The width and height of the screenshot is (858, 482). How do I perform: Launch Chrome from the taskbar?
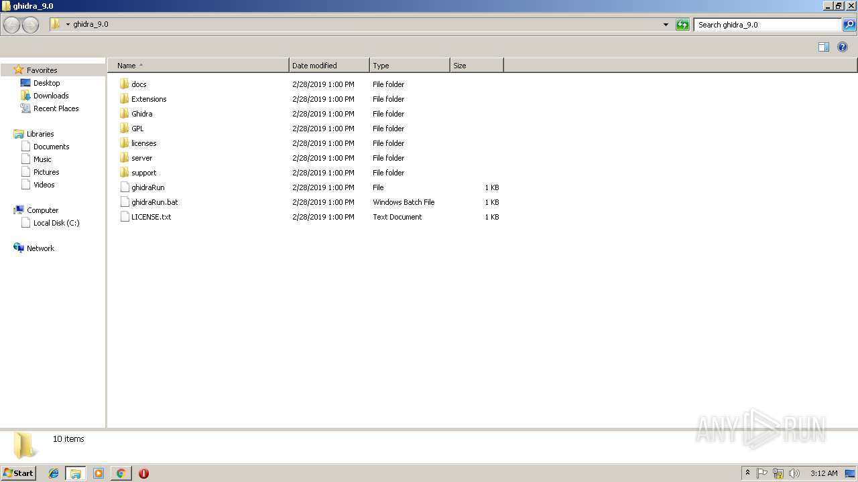(x=121, y=473)
